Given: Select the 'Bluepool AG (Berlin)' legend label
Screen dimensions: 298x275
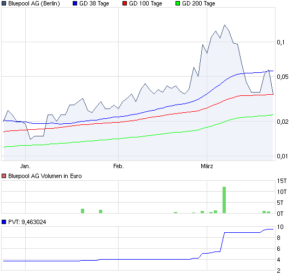Looking at the screenshot, I should pyautogui.click(x=34, y=3).
